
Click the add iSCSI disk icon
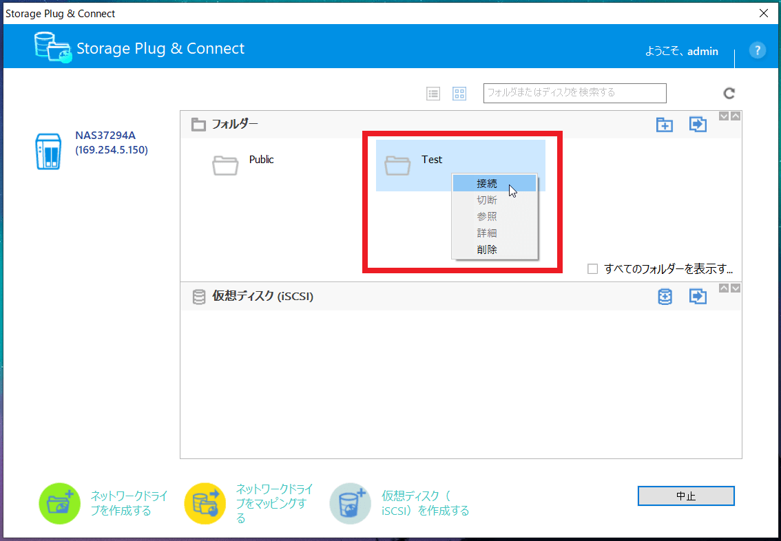pyautogui.click(x=665, y=297)
